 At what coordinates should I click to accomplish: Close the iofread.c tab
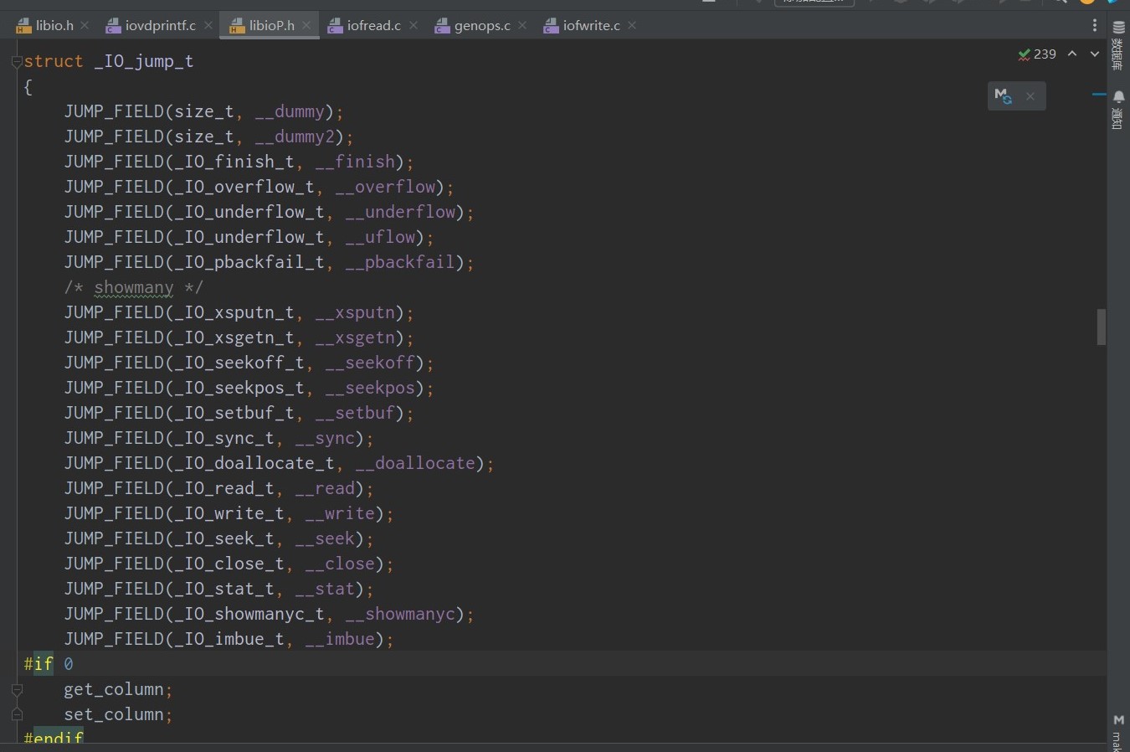413,26
